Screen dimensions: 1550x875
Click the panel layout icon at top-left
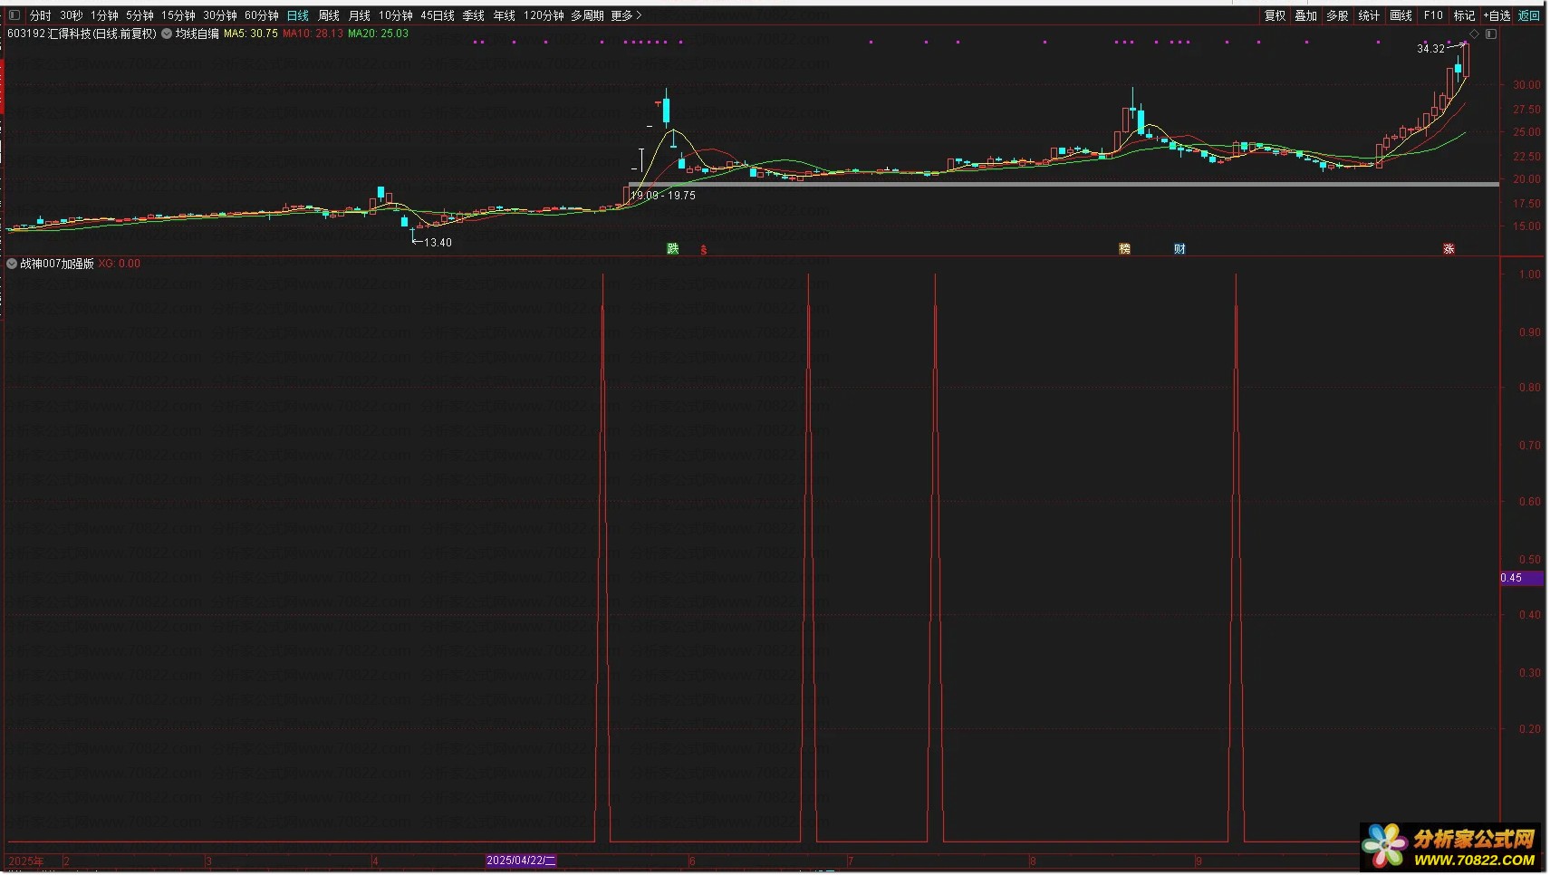click(14, 15)
